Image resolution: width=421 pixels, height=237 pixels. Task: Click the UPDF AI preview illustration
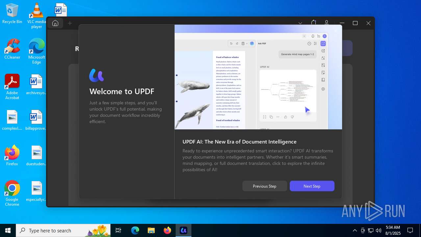tap(258, 77)
